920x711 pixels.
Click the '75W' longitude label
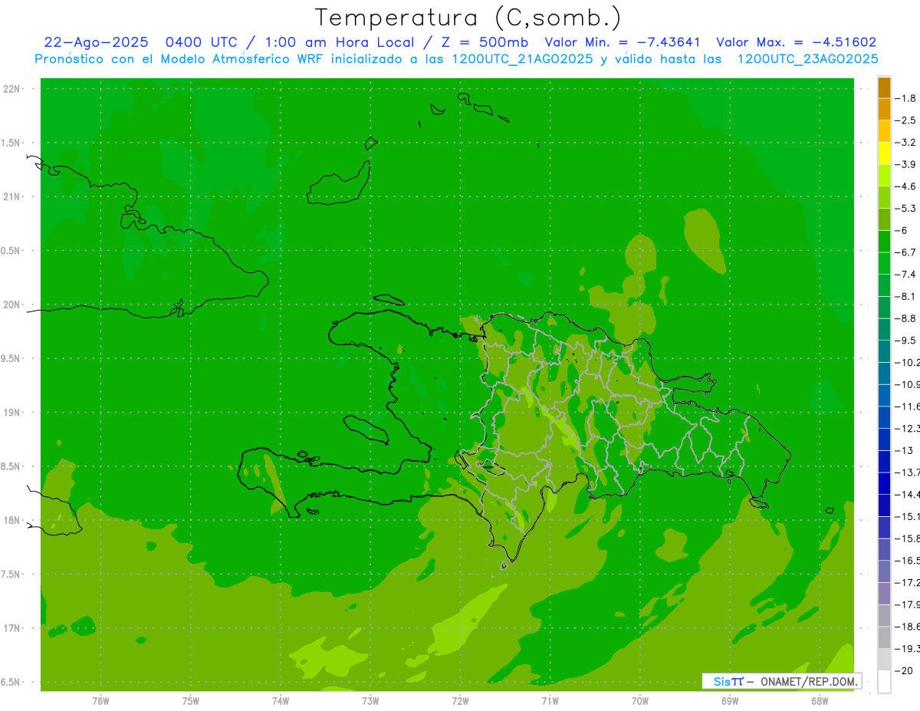[x=190, y=700]
